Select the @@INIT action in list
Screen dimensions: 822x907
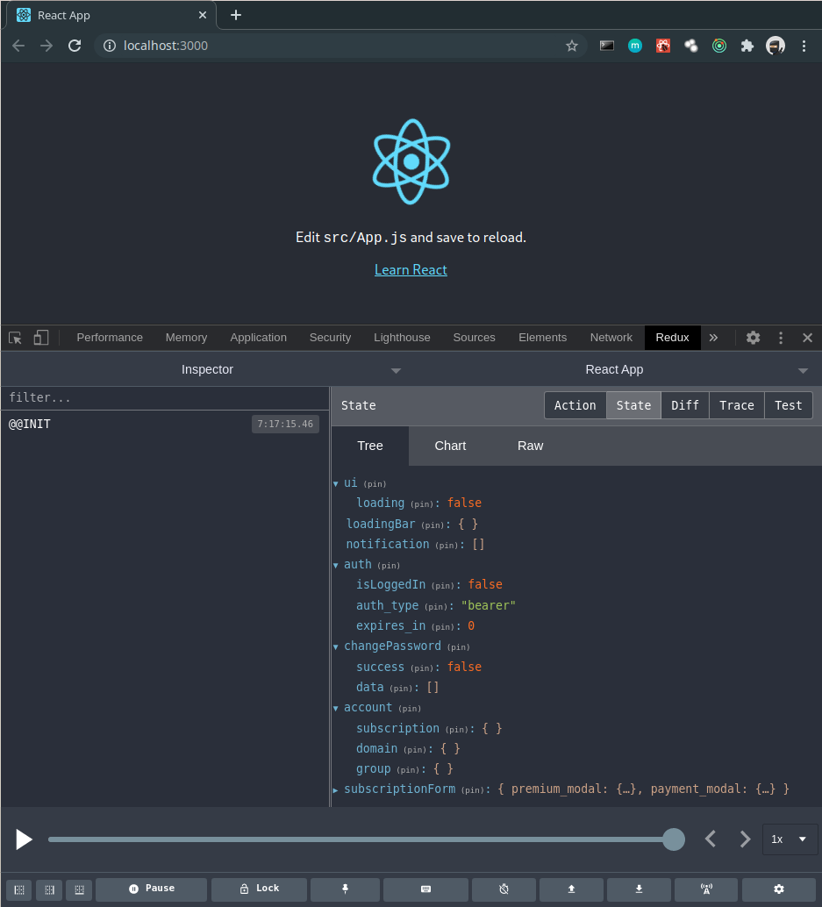coord(164,424)
